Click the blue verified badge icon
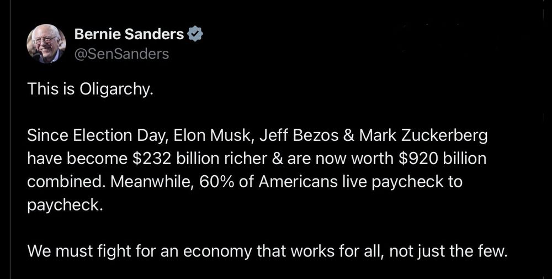552x279 pixels. 195,34
